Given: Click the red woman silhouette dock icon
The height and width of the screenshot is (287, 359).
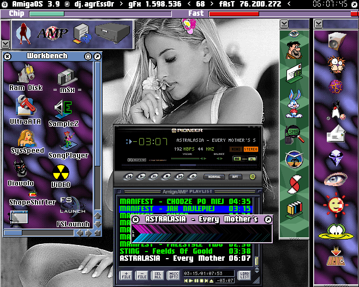Looking at the screenshot, I should click(x=24, y=34).
